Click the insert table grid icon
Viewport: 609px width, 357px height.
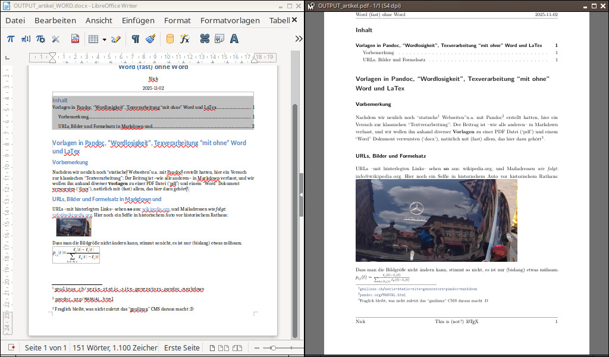point(93,39)
